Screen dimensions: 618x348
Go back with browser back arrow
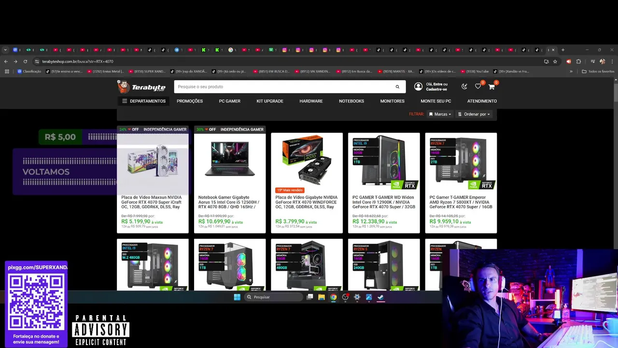(x=6, y=61)
